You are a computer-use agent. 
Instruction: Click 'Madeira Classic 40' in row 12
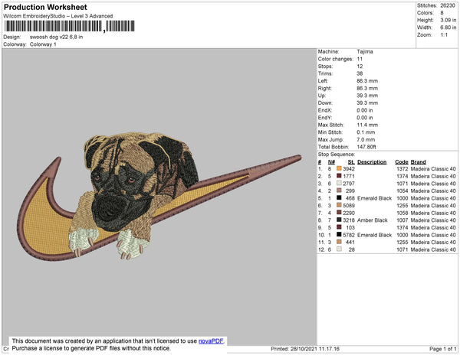(433, 249)
